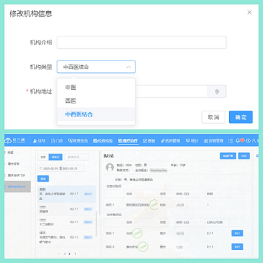Open the notification bell icon
The width and height of the screenshot is (263, 263).
(238, 141)
